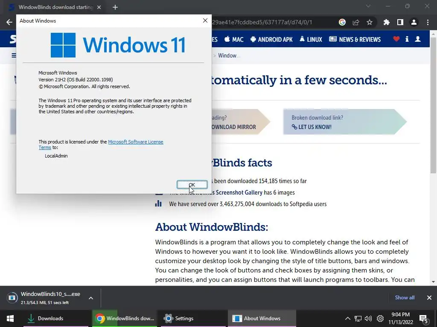Open Softpedia user account icon
Screen dimensions: 437x327
pyautogui.click(x=418, y=39)
